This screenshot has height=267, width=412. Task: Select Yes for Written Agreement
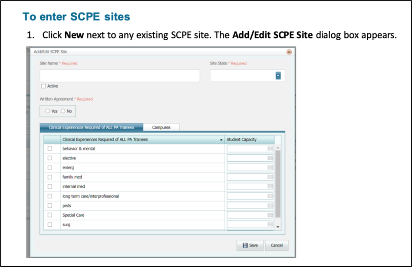[x=48, y=111]
